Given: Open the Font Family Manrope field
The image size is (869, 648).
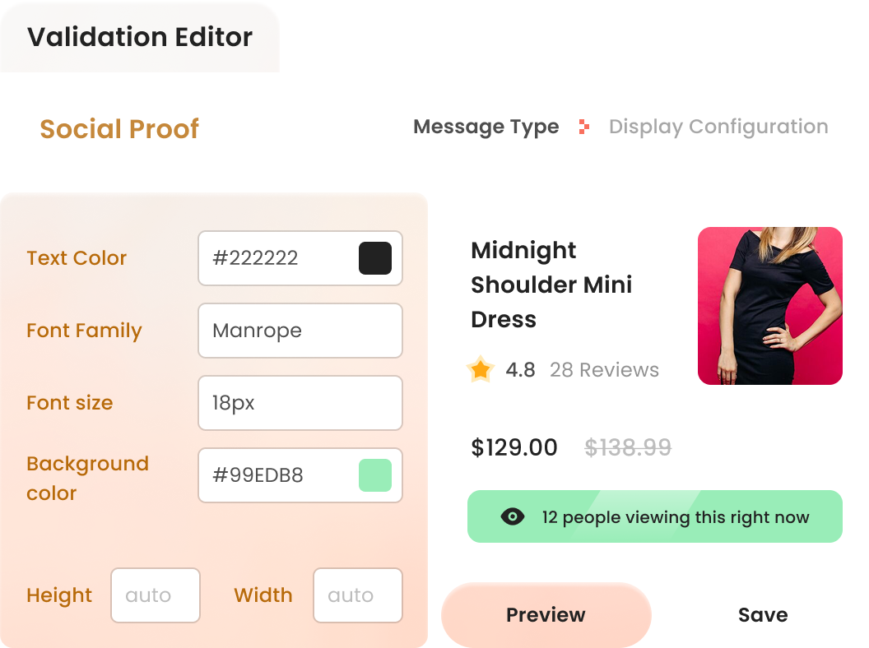Looking at the screenshot, I should (x=300, y=331).
